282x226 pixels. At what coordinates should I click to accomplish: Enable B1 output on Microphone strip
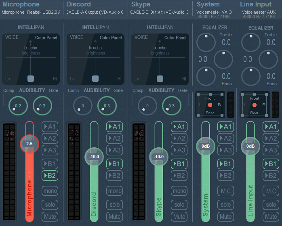50,164
